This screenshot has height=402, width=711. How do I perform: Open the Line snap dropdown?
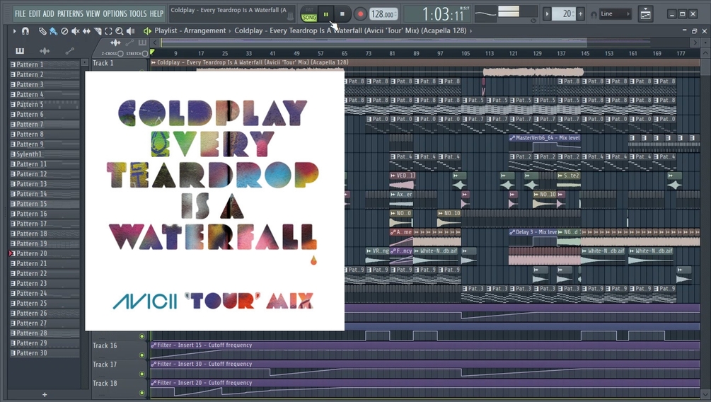point(615,14)
